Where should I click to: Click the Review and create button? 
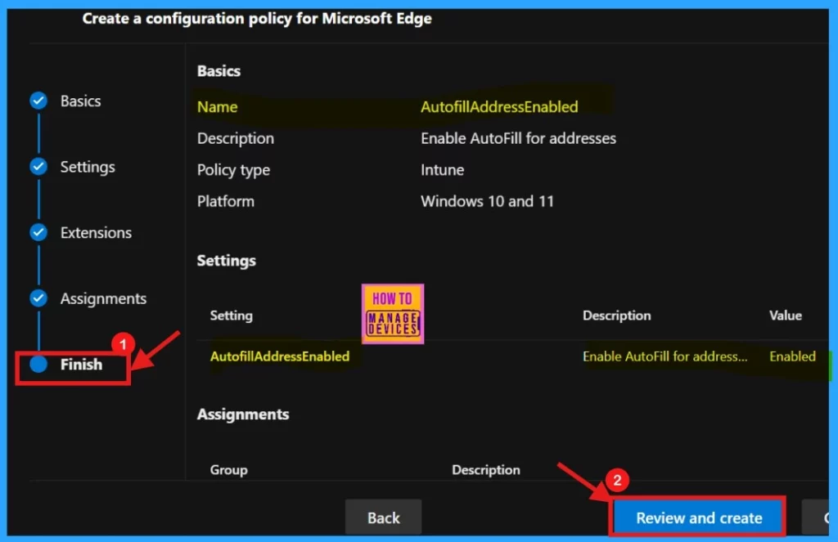coord(699,517)
